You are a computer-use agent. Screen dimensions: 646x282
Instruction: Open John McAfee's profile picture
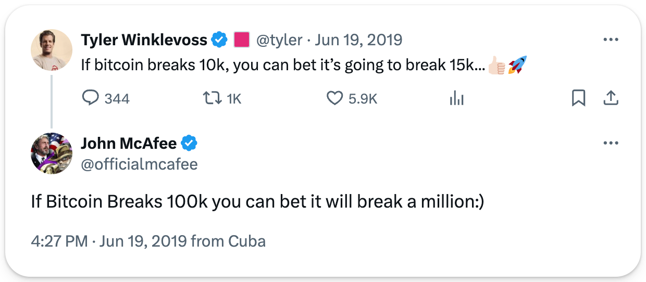(x=52, y=153)
